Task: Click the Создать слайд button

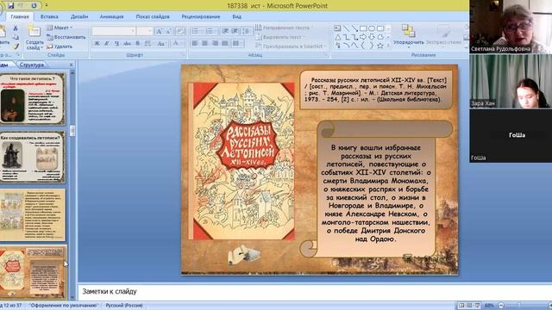Action: coord(34,38)
